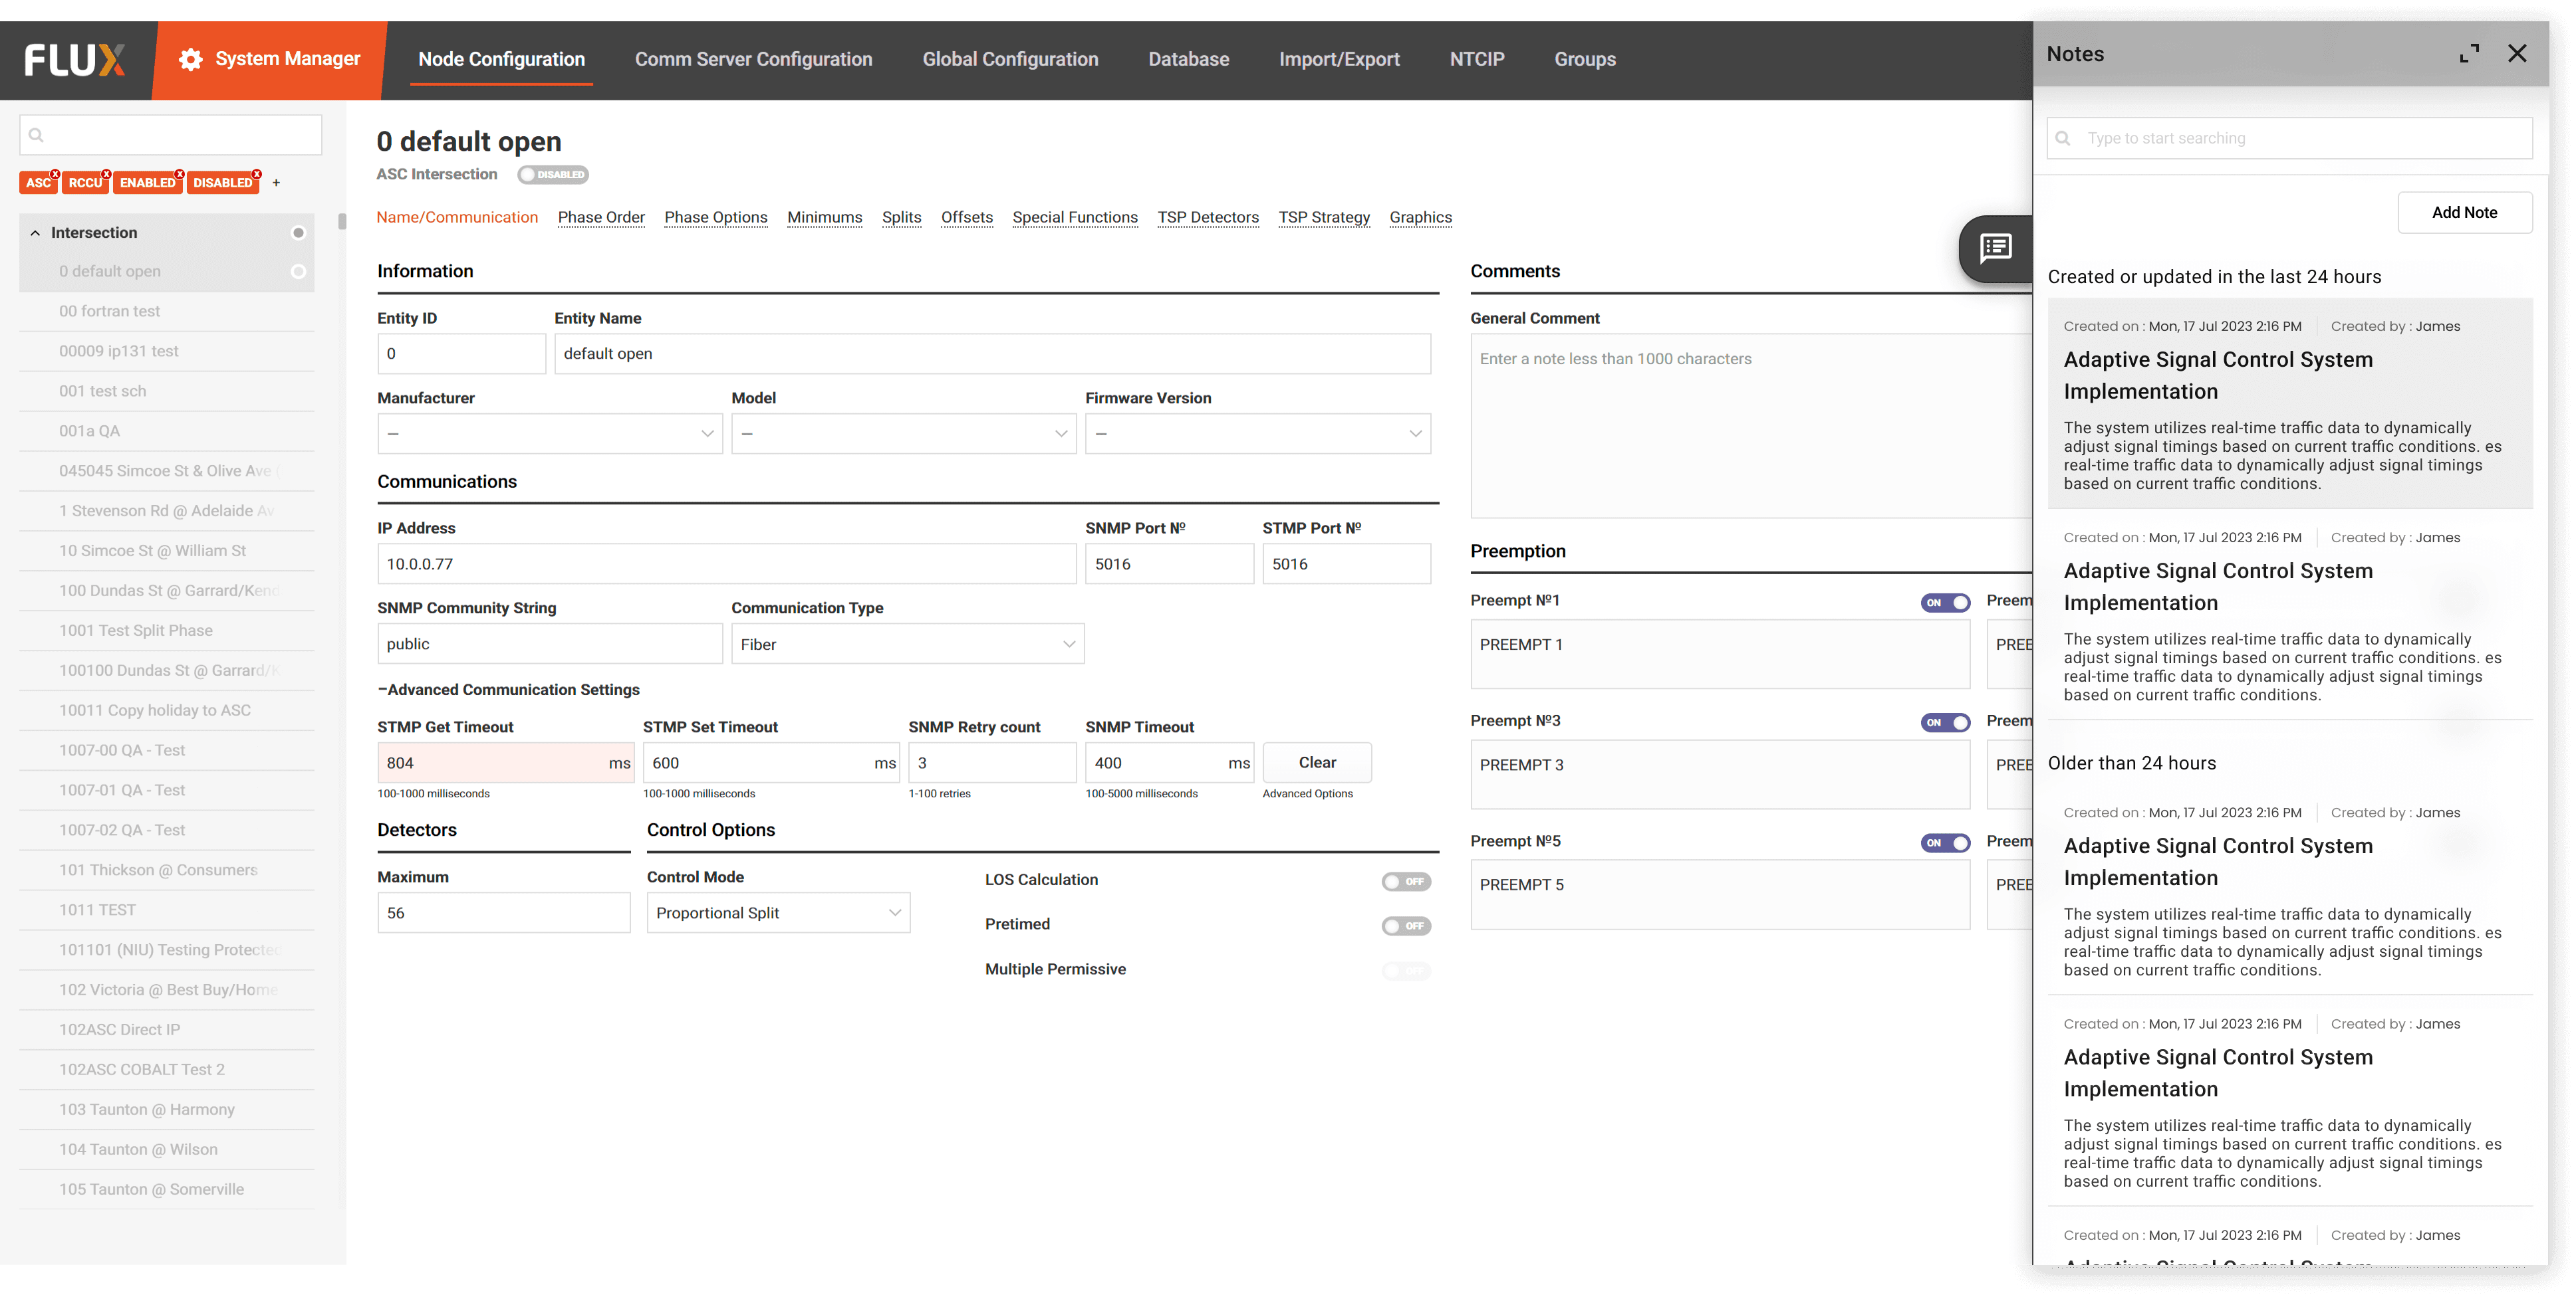Image resolution: width=2576 pixels, height=1297 pixels.
Task: Click the FLUX logo
Action: tap(75, 59)
